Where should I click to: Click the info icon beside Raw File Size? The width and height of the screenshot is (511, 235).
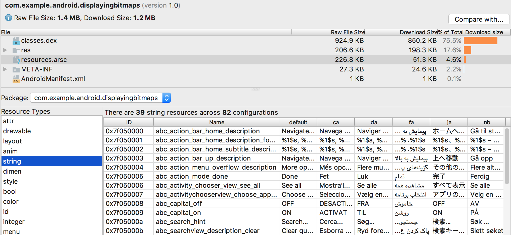[8, 18]
